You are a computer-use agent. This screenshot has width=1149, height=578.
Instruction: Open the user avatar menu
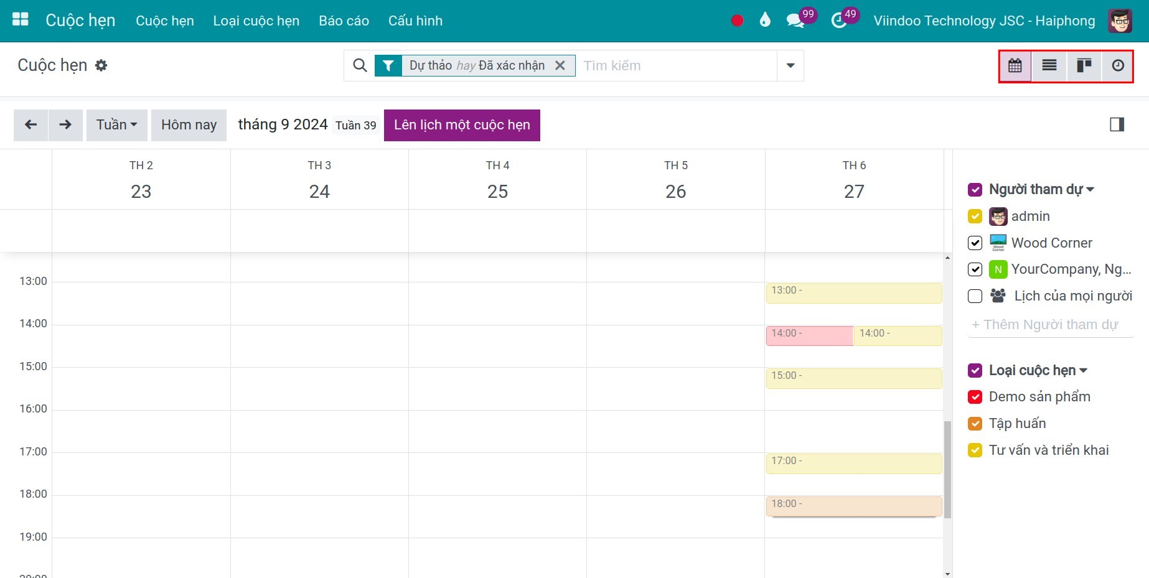(x=1120, y=21)
